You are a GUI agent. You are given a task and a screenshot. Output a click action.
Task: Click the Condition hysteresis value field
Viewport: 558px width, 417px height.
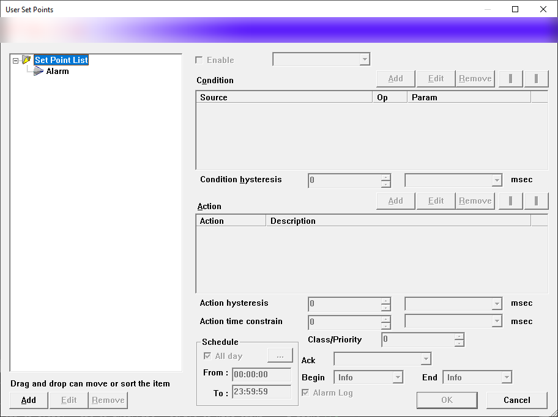[344, 180]
